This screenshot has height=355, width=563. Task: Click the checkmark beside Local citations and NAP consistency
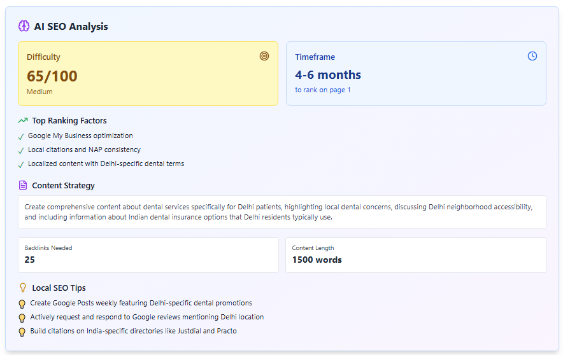coord(21,151)
